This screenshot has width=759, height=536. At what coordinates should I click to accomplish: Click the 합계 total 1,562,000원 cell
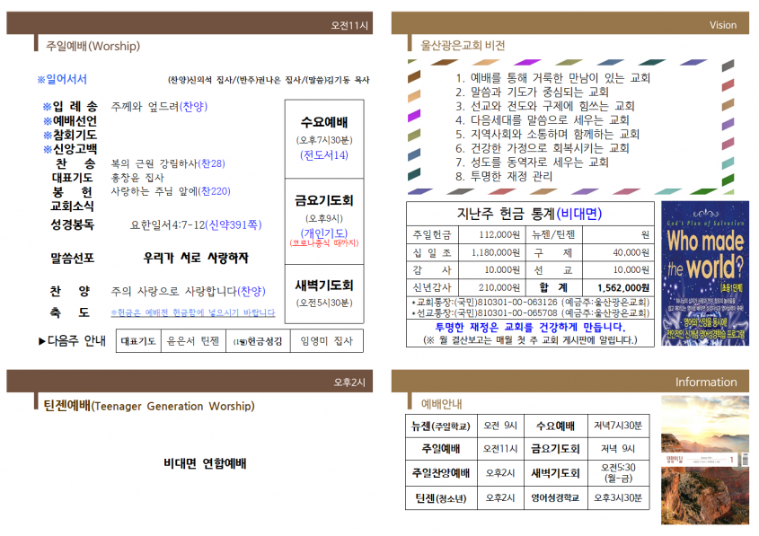tap(618, 288)
